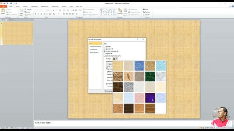
Task: Click the Italic formatting icon
Action: pyautogui.click(x=38, y=14)
